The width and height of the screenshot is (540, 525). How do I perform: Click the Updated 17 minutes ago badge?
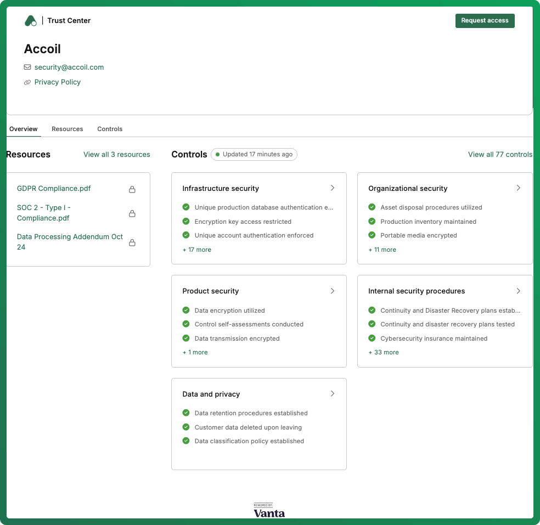click(254, 155)
